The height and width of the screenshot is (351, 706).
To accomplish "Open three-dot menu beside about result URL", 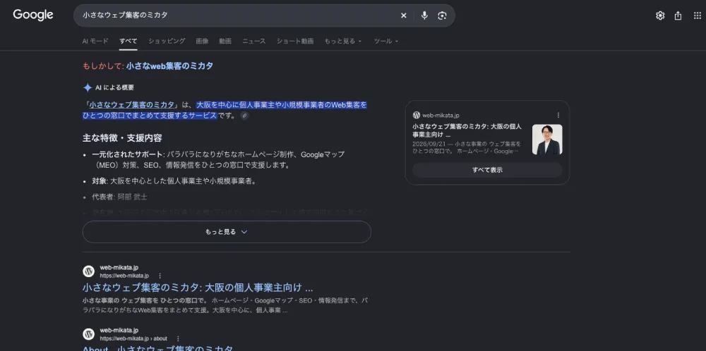I will click(178, 338).
